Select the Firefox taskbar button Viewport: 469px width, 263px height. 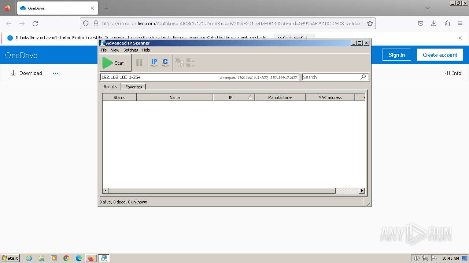tap(91, 258)
